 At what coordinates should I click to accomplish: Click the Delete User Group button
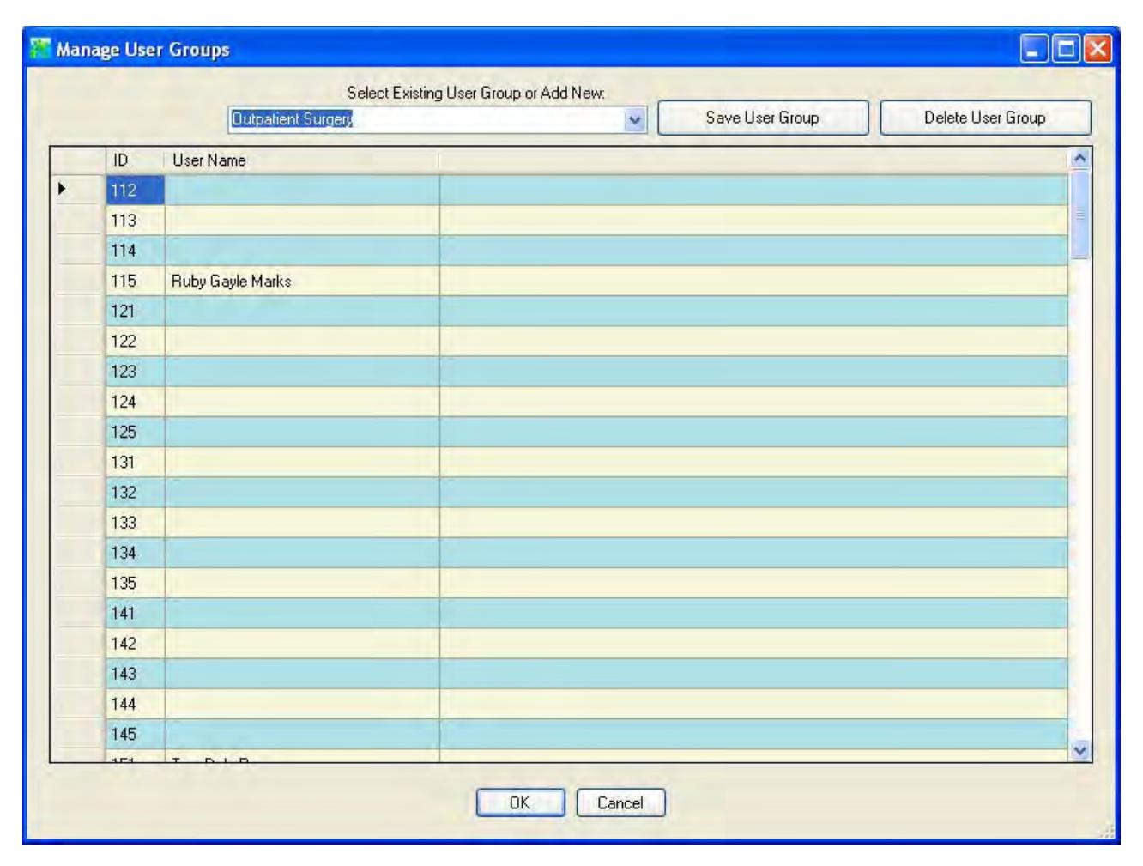click(x=985, y=118)
